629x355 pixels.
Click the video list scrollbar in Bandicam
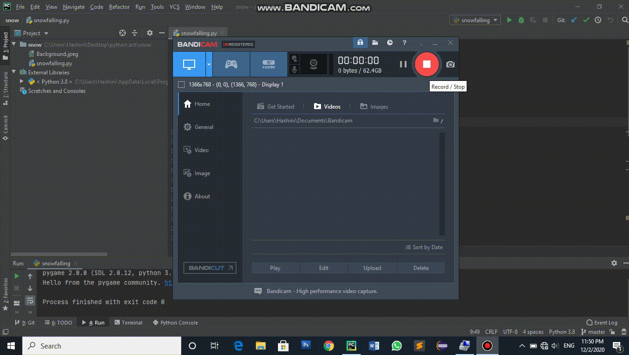click(442, 184)
